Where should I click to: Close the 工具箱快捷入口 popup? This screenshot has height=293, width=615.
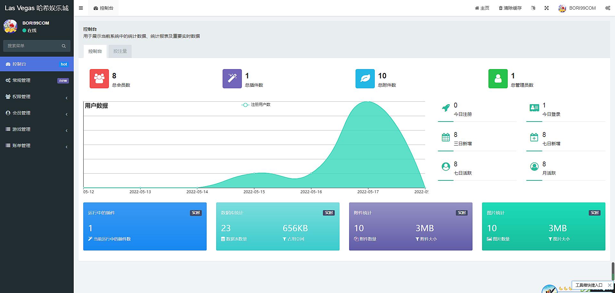[x=609, y=285]
